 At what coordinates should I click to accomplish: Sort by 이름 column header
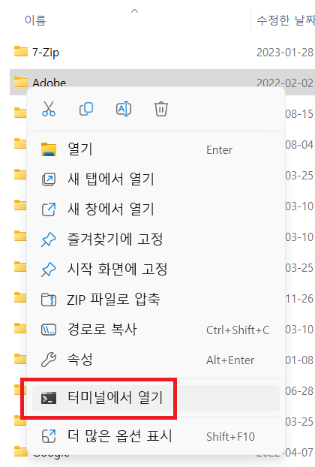pyautogui.click(x=35, y=20)
